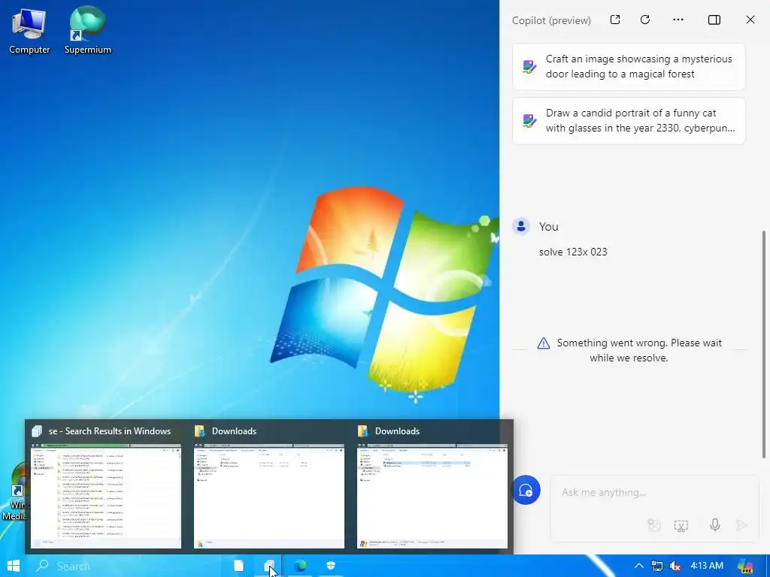The height and width of the screenshot is (577, 770).
Task: Open the Supermium desktop shortcut
Action: click(x=88, y=30)
